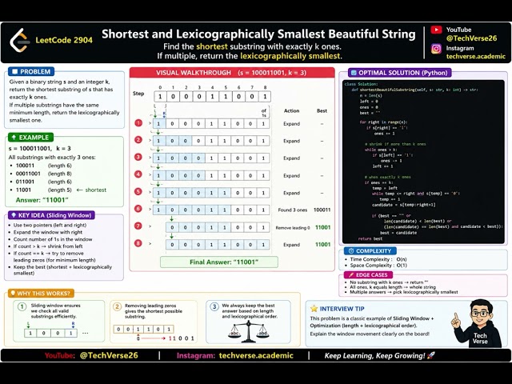The image size is (512, 384).
Task: Click the KEY IDEA (Sliding Window) heading
Action: click(51, 215)
